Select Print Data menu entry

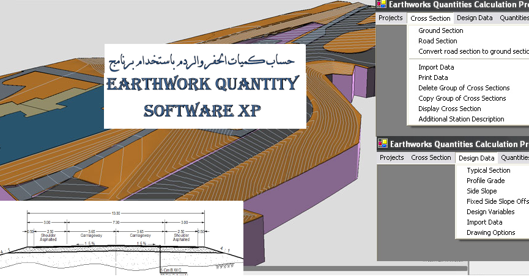[x=433, y=77]
